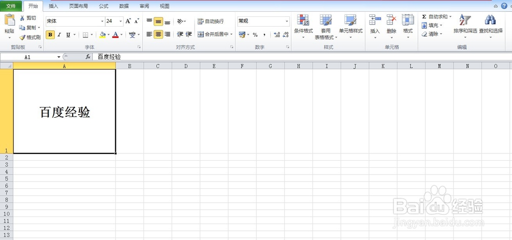This screenshot has height=240, width=512.
Task: Open the 填充 fill menu
Action: click(432, 26)
